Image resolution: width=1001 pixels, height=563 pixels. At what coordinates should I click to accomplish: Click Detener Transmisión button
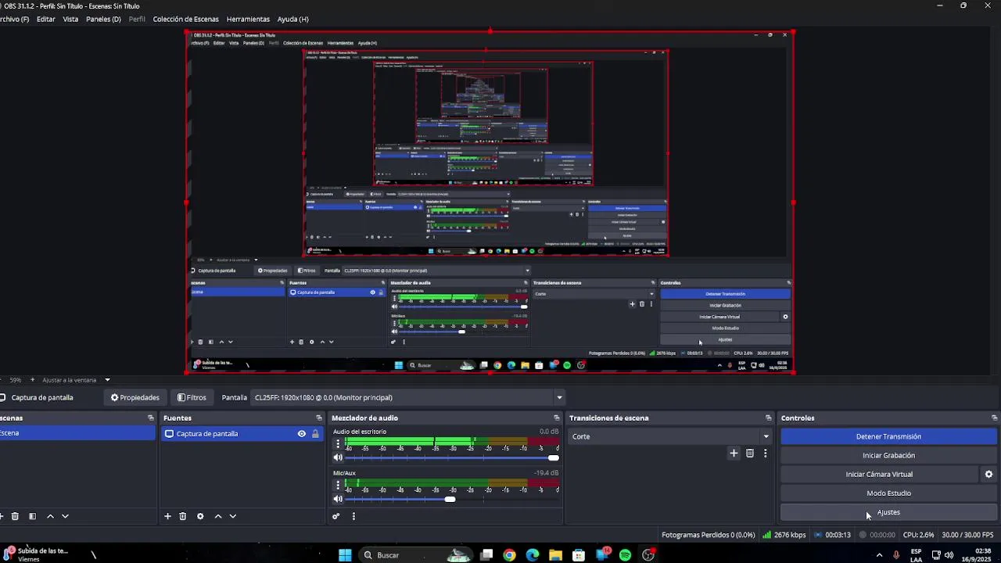point(888,436)
